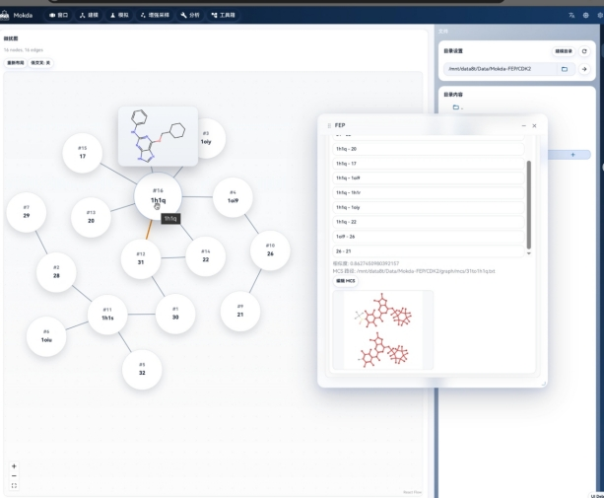Minimize the FEP panel
604x498 pixels.
pos(523,125)
